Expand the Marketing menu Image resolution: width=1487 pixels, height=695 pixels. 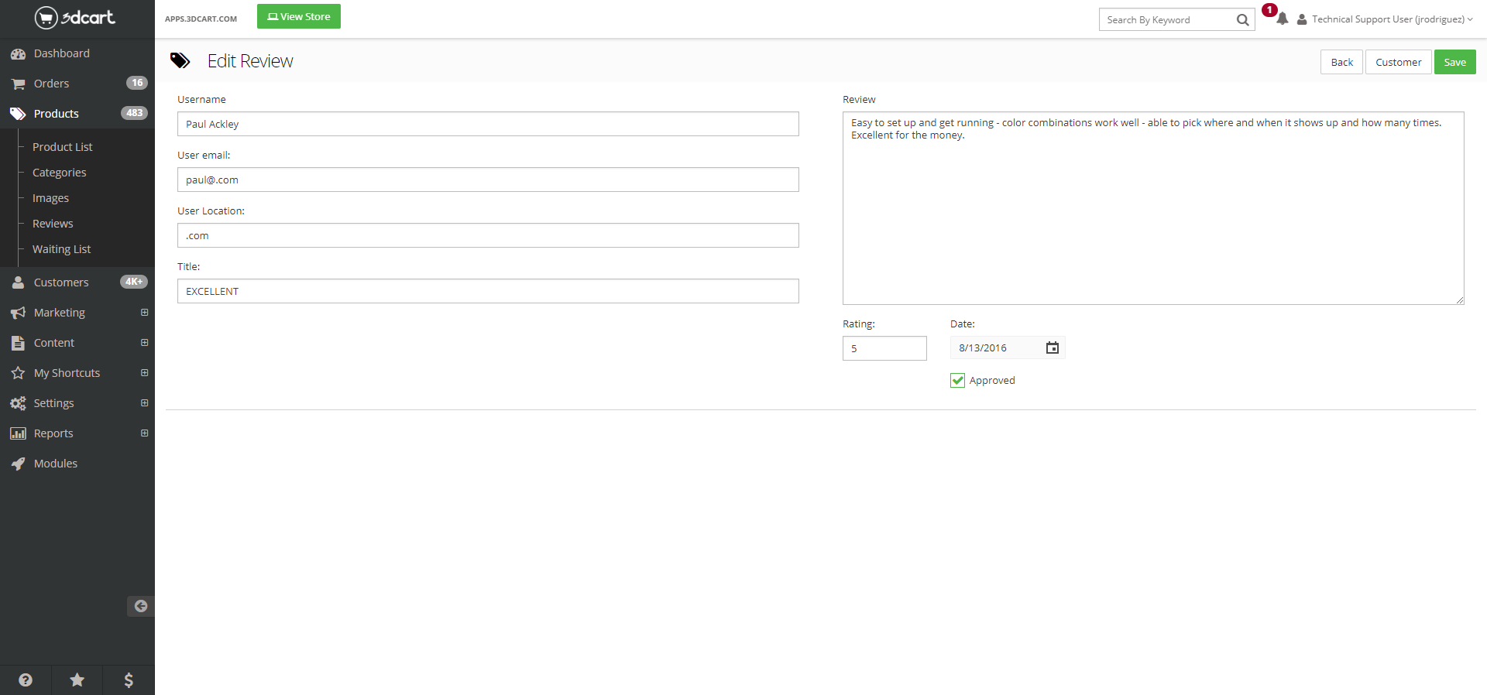pos(144,313)
